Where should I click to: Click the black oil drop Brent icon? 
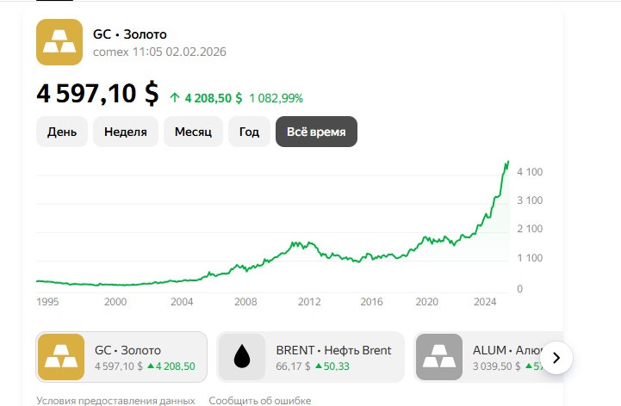tap(242, 357)
